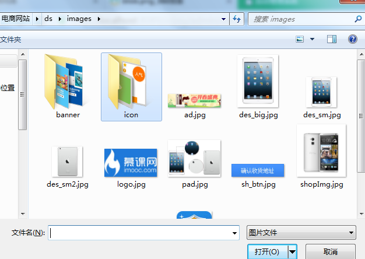
Task: Select the des_big.jpg file
Action: pyautogui.click(x=258, y=82)
